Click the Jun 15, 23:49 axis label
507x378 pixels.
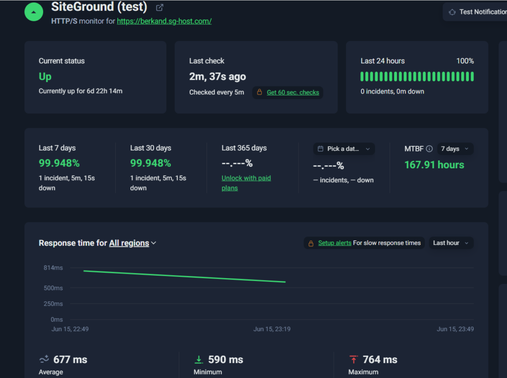click(456, 329)
